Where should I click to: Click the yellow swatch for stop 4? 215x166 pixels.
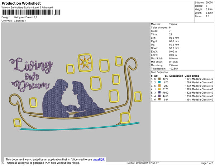pos(159,89)
